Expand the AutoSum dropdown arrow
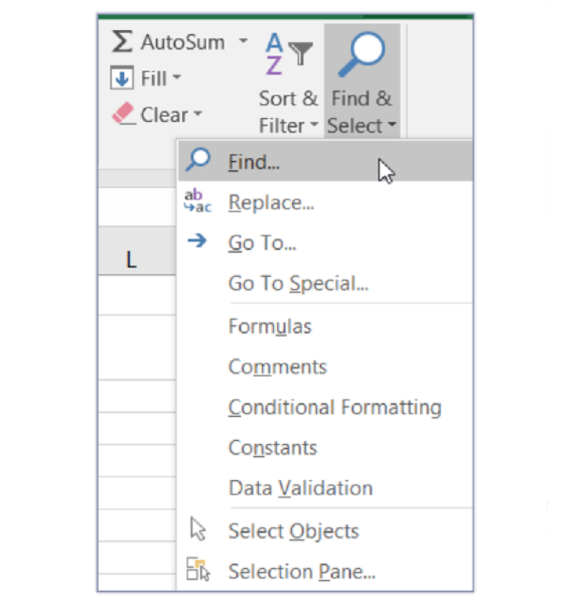The height and width of the screenshot is (596, 584). click(243, 41)
